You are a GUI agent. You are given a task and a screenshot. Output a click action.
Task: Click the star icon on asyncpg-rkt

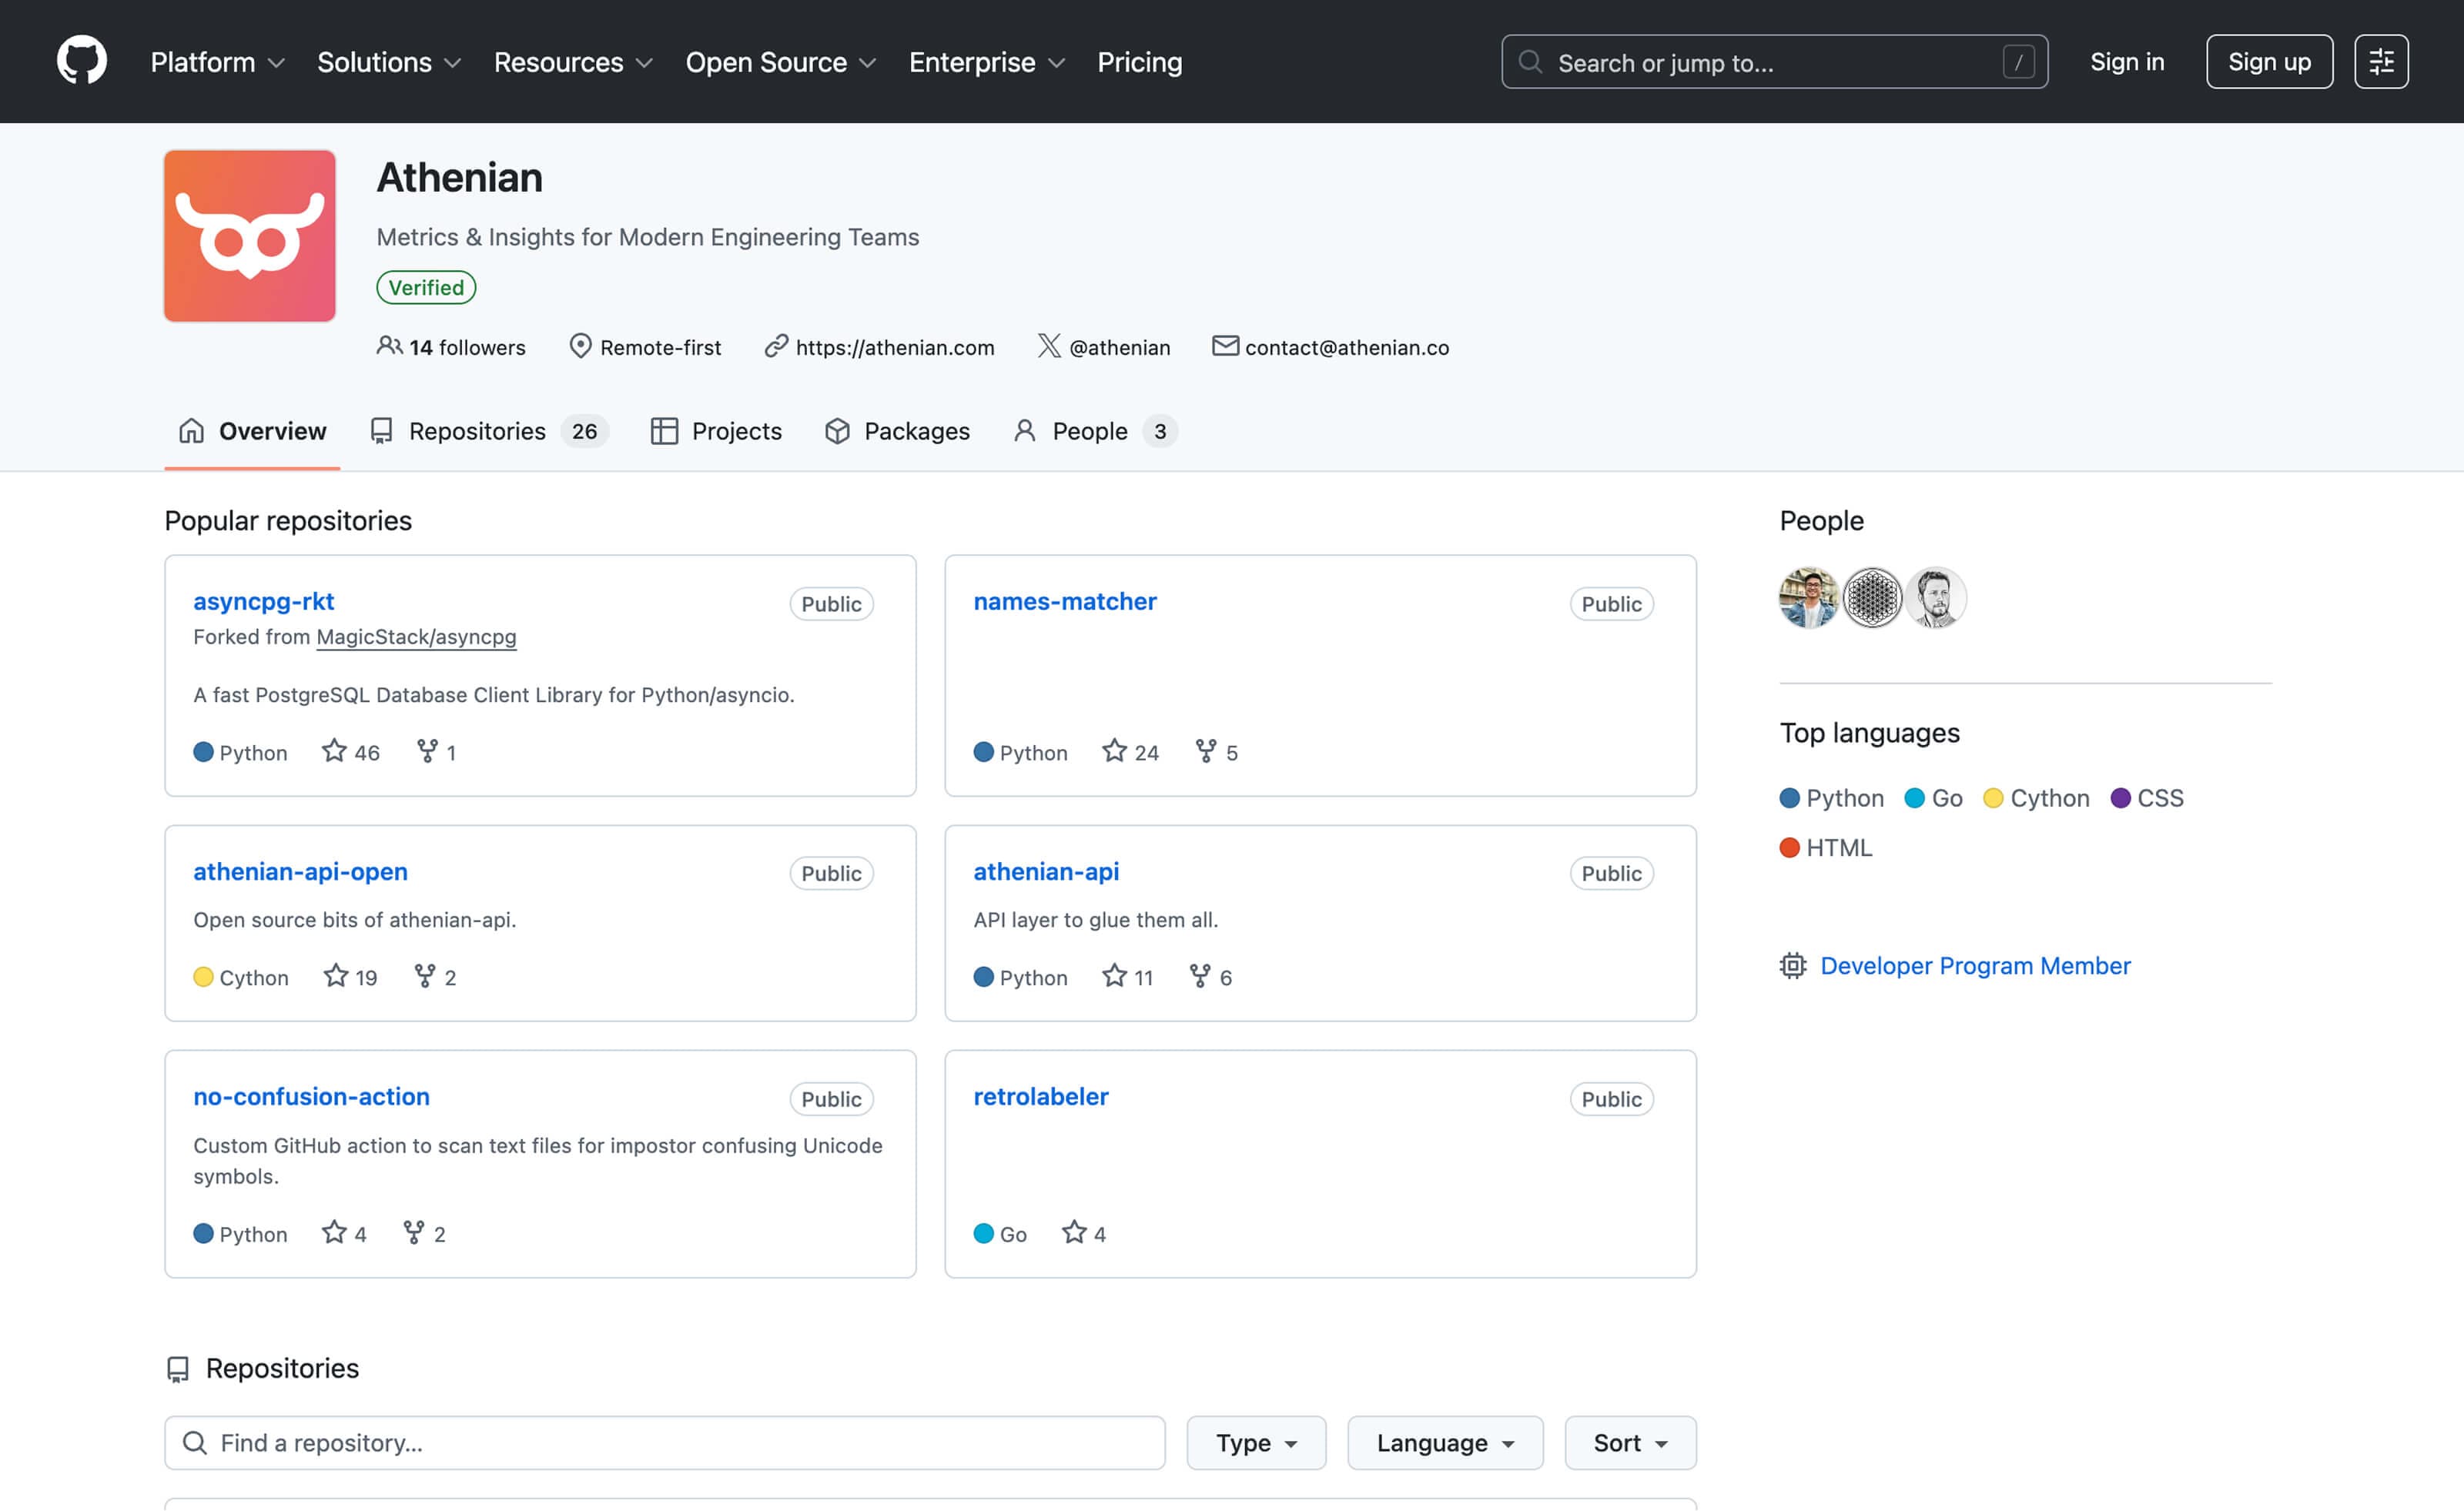click(334, 750)
